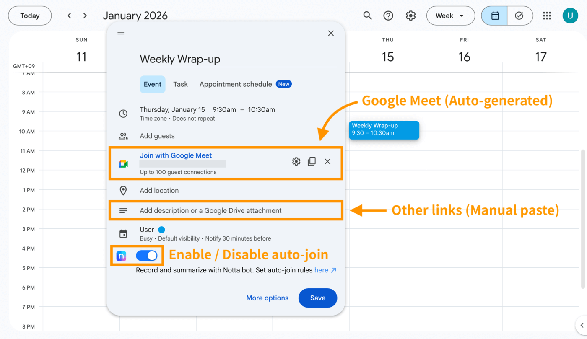Click the Notta bot logo icon

click(121, 256)
